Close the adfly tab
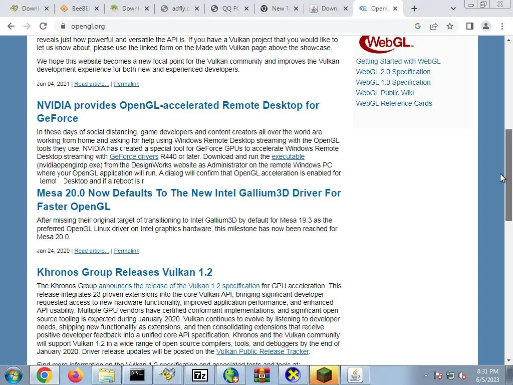The width and height of the screenshot is (513, 385). click(x=196, y=9)
